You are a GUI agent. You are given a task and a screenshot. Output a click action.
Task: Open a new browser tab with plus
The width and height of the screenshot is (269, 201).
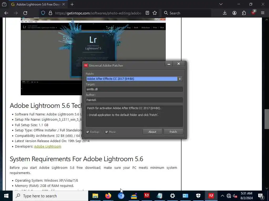[x=72, y=4]
